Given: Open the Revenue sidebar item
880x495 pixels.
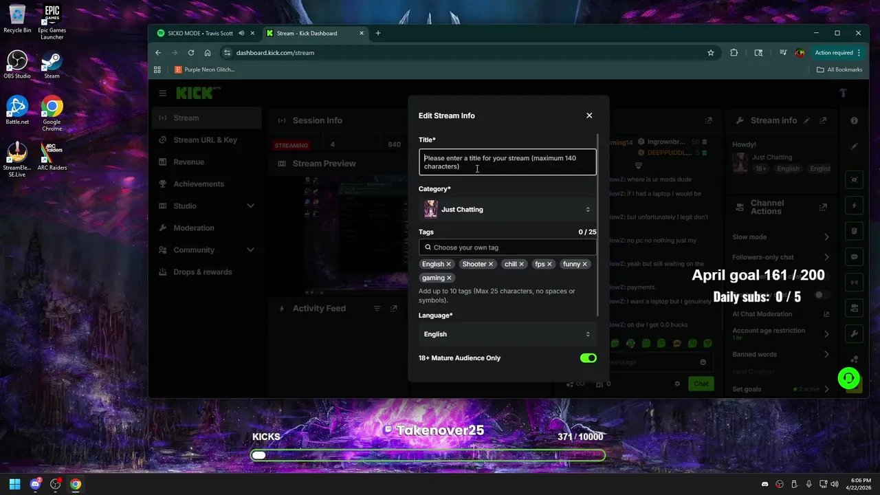Looking at the screenshot, I should (207, 162).
